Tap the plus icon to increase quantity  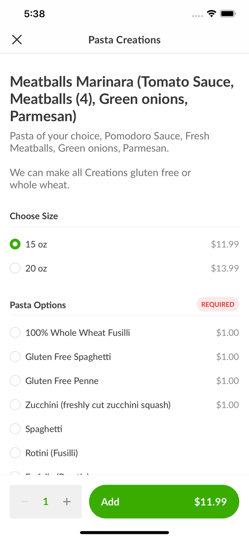click(67, 502)
